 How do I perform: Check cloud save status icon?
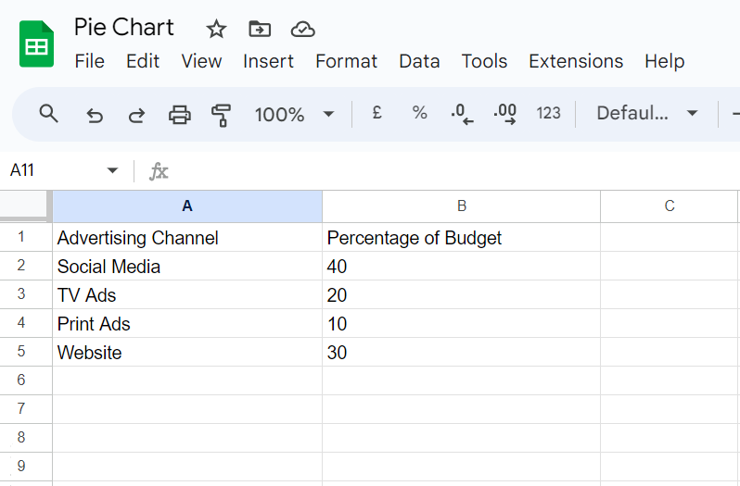[302, 30]
